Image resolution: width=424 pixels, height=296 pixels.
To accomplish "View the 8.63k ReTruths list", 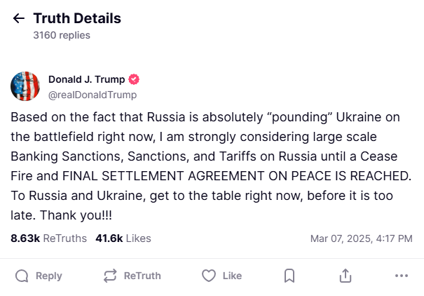I will click(49, 238).
